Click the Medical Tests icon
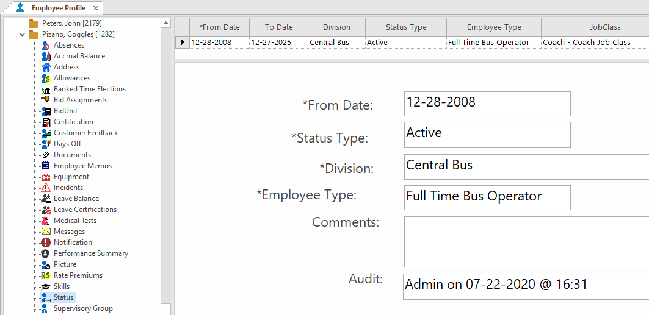This screenshot has width=649, height=315. [46, 221]
